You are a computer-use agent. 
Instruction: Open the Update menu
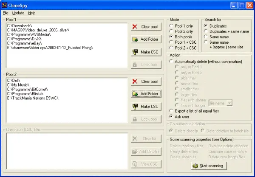click(x=18, y=13)
